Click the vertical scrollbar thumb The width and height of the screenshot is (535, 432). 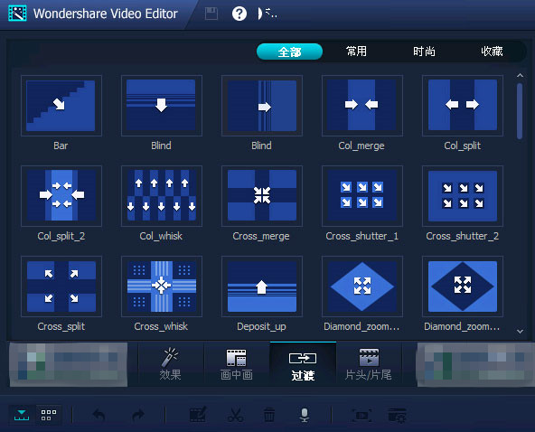pos(520,111)
